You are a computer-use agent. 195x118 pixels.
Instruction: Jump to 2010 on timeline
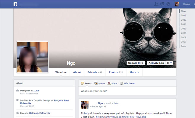pos(183,29)
